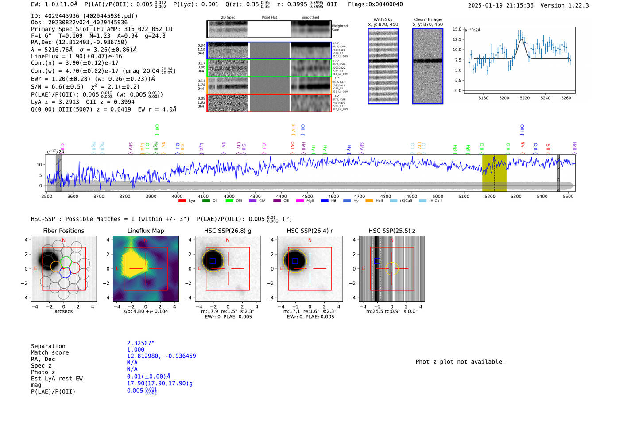
Task: Click the blue square marker in HSC g cutout
Action: coord(213,261)
